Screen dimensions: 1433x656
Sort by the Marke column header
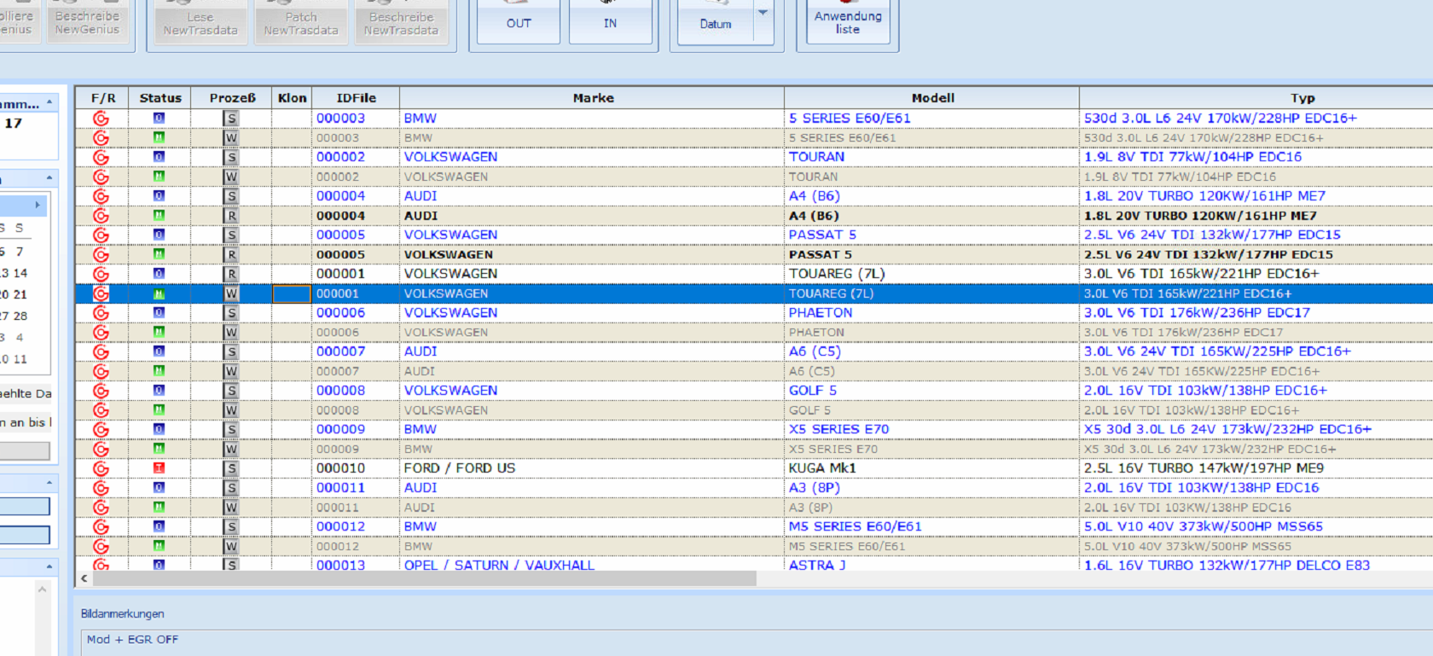tap(593, 98)
